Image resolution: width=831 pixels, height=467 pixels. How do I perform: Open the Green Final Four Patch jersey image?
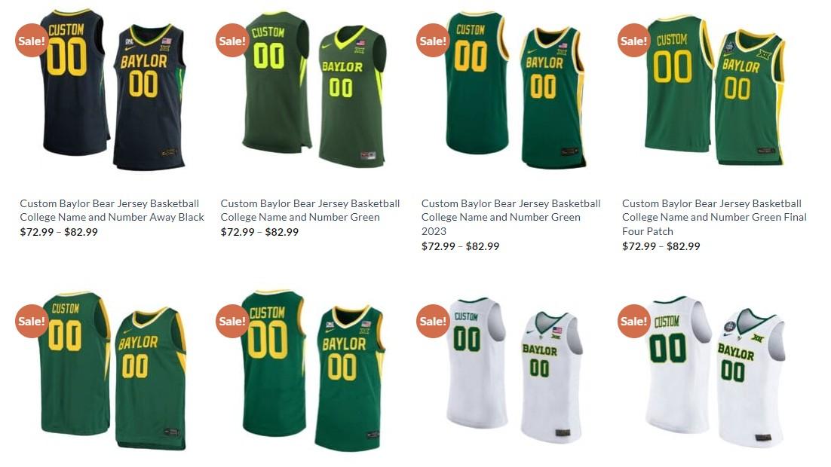pyautogui.click(x=715, y=90)
